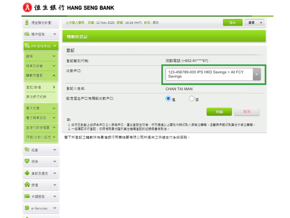Click the e-Services globe icon
This screenshot has height=218, width=290.
pyautogui.click(x=27, y=208)
